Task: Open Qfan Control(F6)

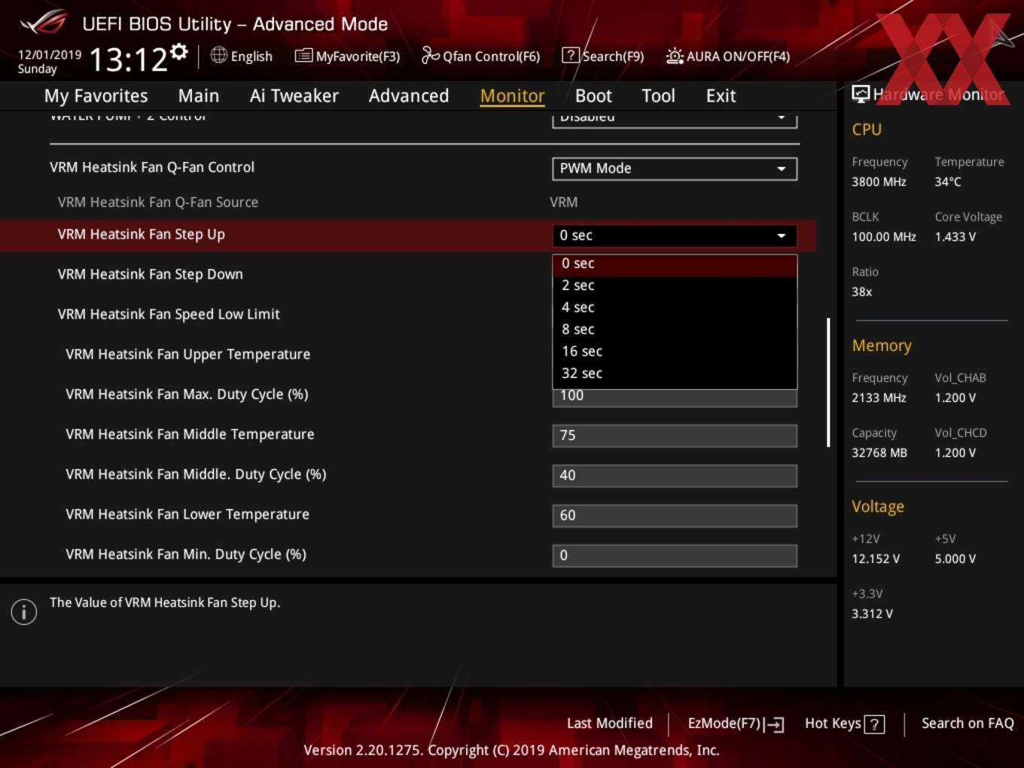Action: pyautogui.click(x=480, y=56)
